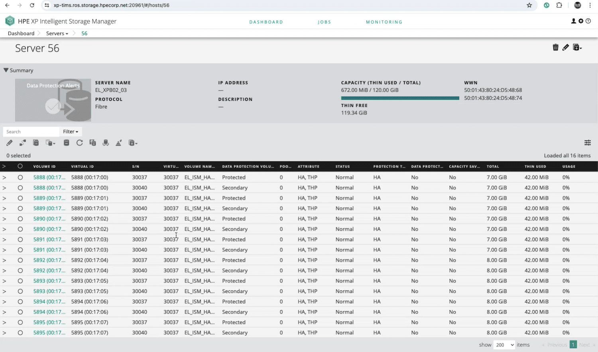This screenshot has width=598, height=352.
Task: Select the 5895 Secondary row circle
Action: coord(20,333)
